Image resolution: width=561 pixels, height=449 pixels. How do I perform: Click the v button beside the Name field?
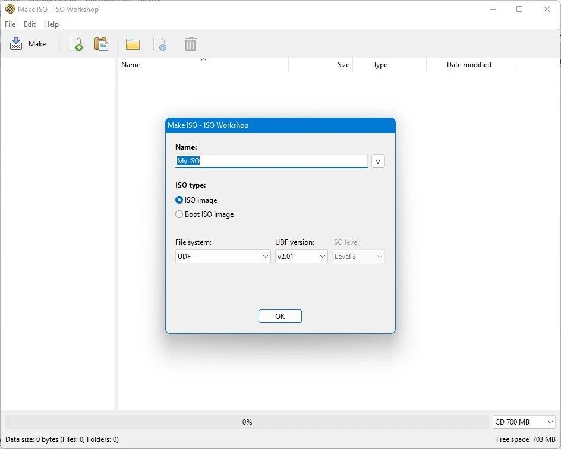tap(378, 162)
